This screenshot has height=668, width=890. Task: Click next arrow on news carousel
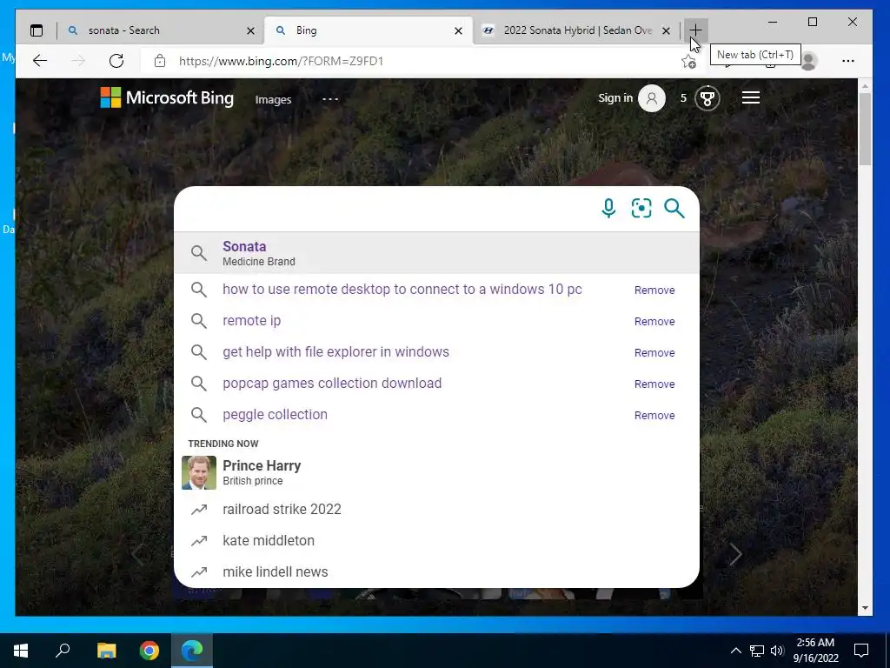(x=734, y=554)
